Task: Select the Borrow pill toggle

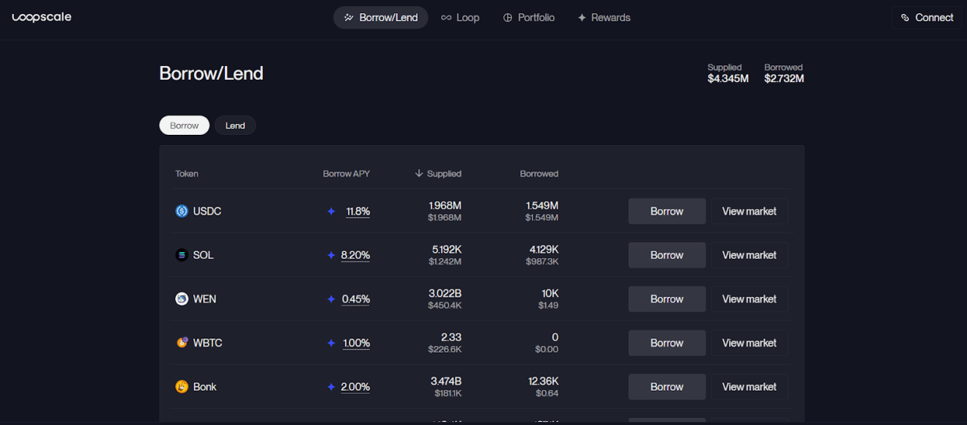Action: pos(184,125)
